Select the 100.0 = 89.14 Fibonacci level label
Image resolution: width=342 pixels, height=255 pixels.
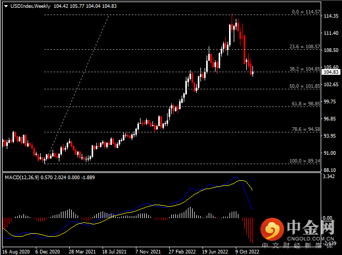pyautogui.click(x=303, y=160)
